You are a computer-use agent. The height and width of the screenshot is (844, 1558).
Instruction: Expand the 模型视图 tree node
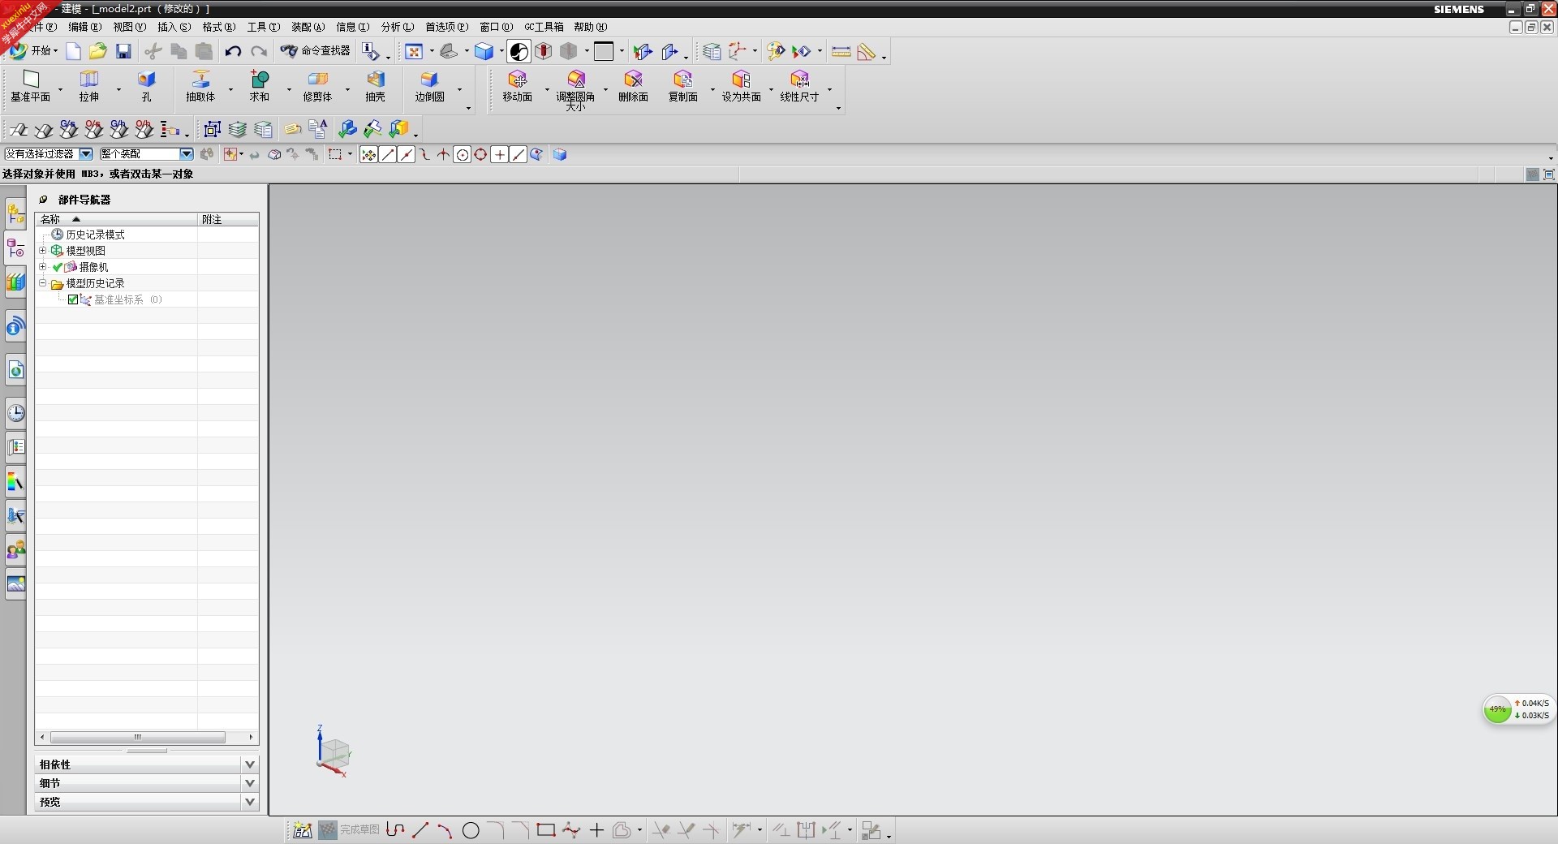tap(43, 251)
